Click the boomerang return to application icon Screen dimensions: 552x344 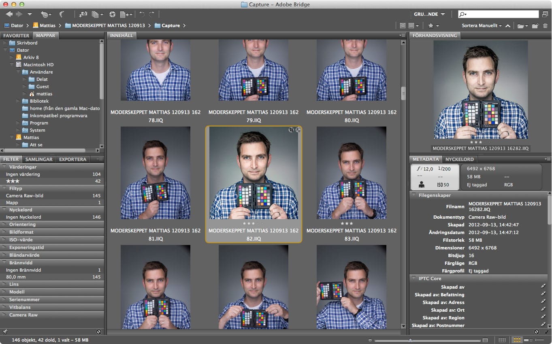click(x=62, y=14)
